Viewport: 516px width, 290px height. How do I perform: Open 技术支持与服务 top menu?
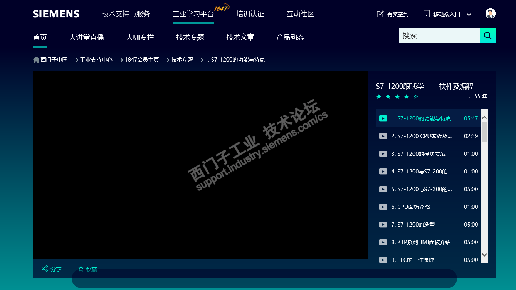(126, 14)
